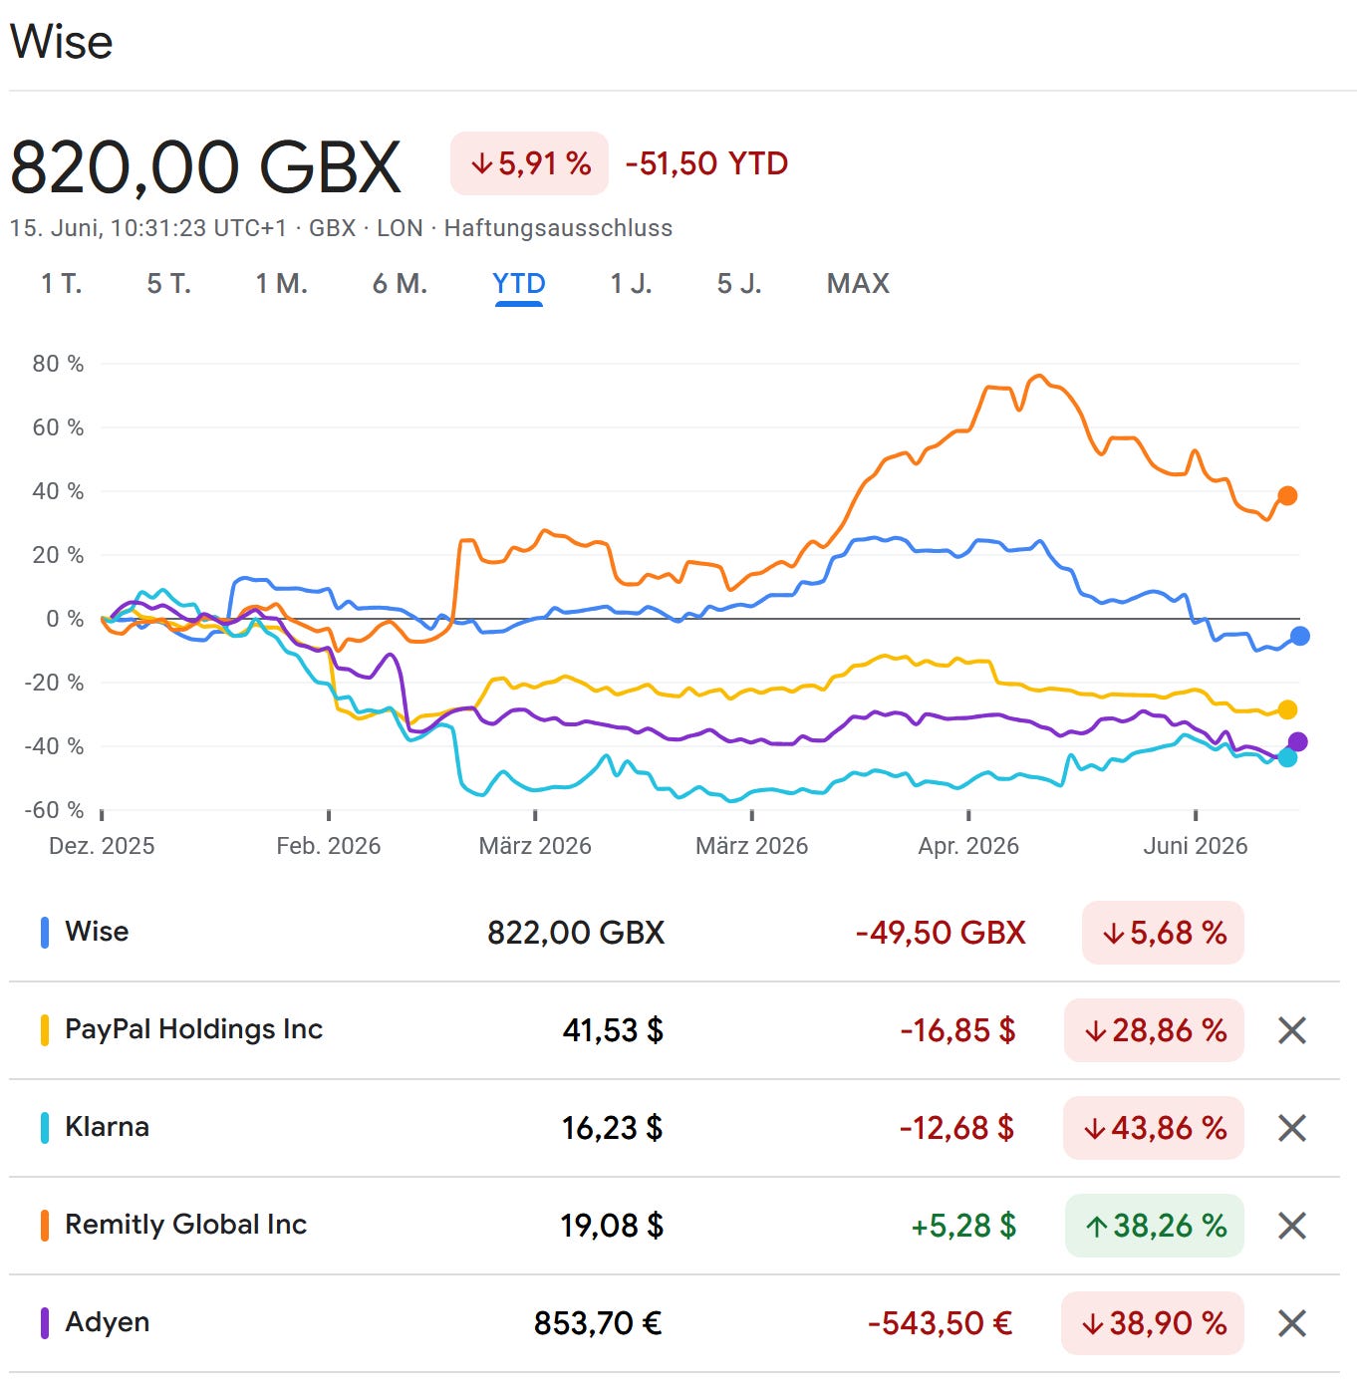Select the YTD range tab

(519, 284)
